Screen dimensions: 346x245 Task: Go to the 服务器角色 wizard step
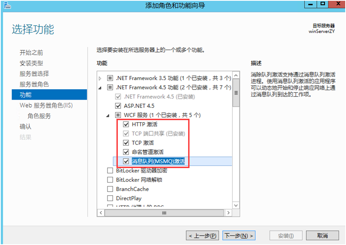tap(34, 84)
